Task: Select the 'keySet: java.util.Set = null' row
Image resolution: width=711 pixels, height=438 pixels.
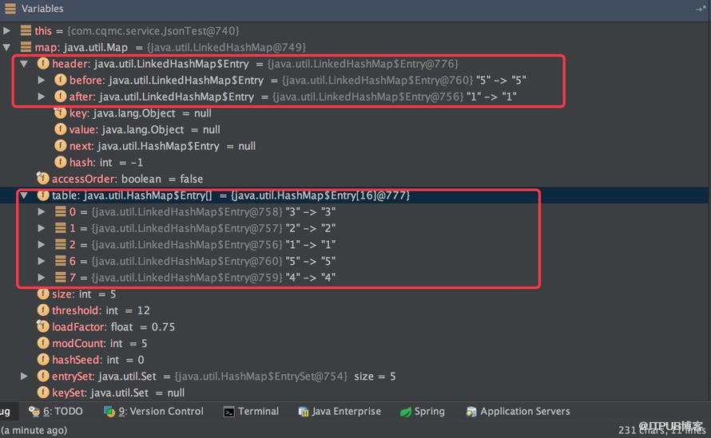Action: pos(355,393)
